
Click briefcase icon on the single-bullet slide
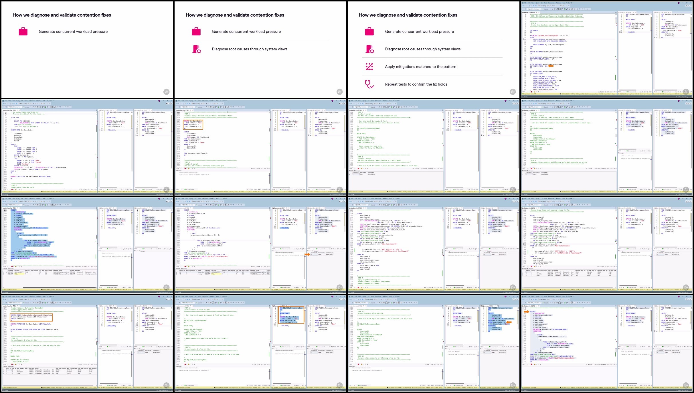[23, 31]
